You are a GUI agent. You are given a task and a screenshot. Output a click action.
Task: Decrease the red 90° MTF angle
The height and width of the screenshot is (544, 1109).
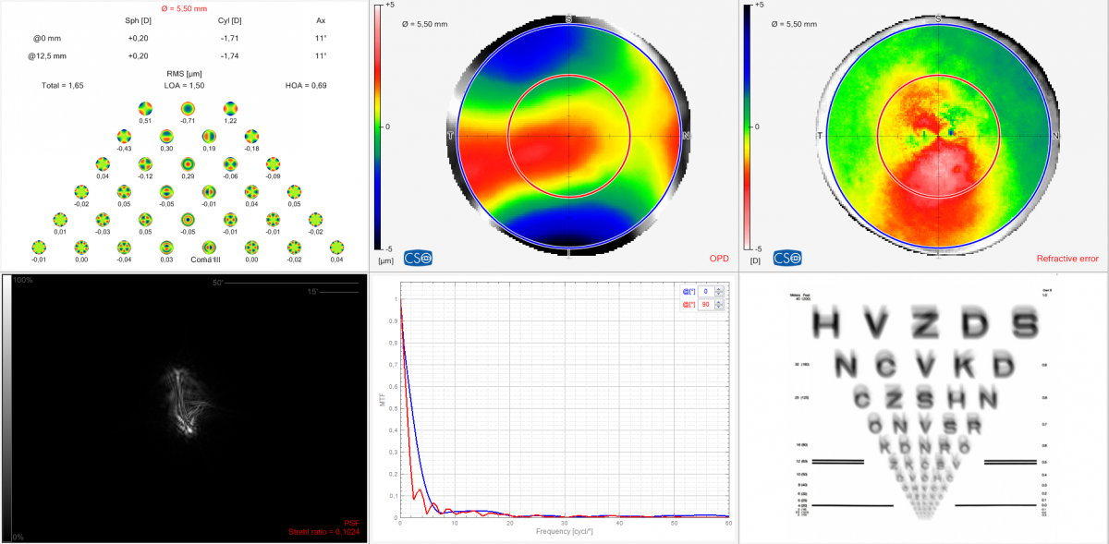pos(718,308)
